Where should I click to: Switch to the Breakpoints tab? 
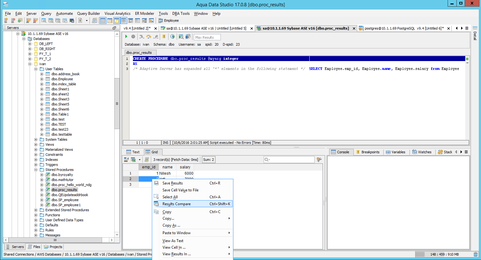(368, 152)
